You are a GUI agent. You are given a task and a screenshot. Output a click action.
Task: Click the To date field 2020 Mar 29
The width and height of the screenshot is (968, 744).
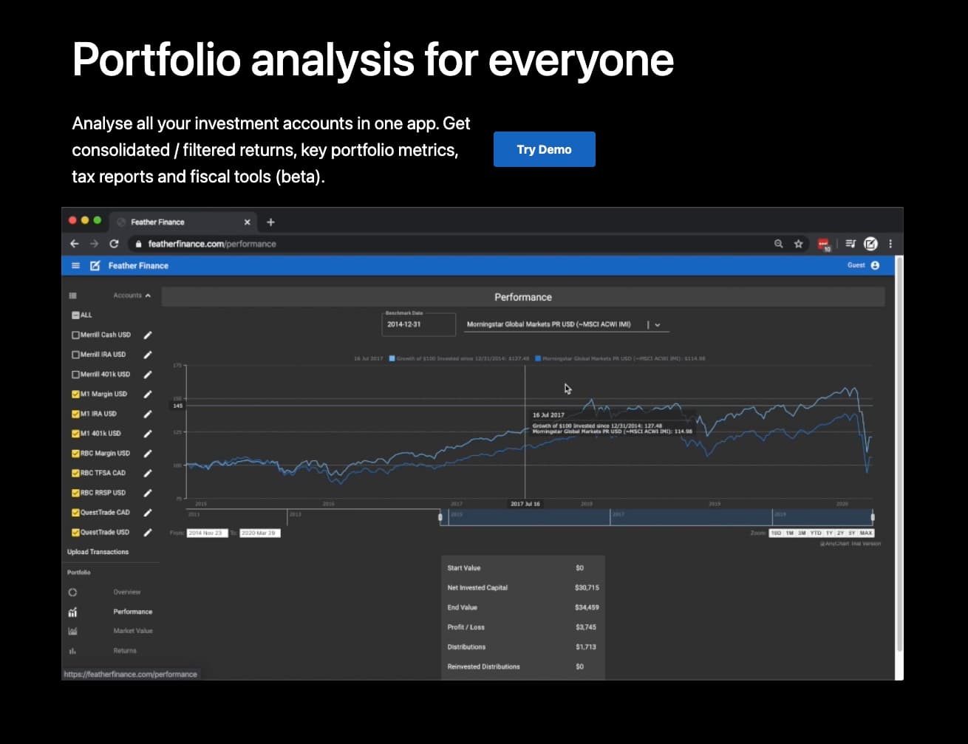(259, 533)
